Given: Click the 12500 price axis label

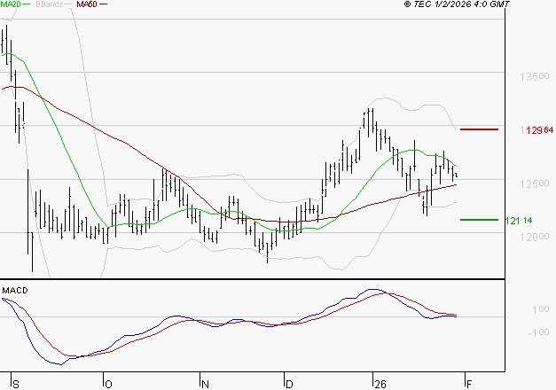Looking at the screenshot, I should tap(535, 183).
